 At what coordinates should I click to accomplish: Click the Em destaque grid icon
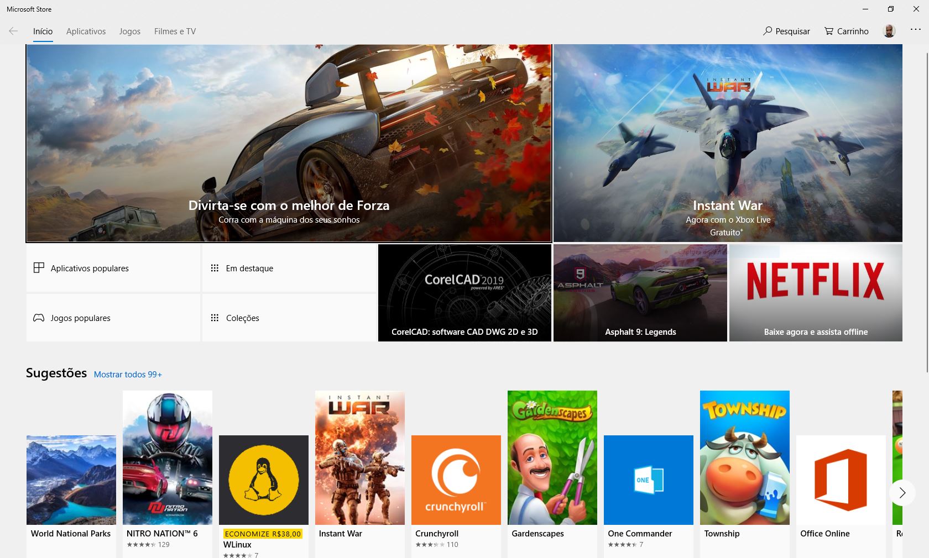coord(215,268)
